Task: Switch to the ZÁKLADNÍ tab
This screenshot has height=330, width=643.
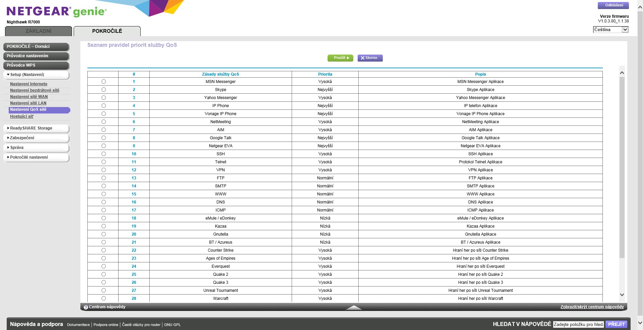Action: (x=39, y=31)
